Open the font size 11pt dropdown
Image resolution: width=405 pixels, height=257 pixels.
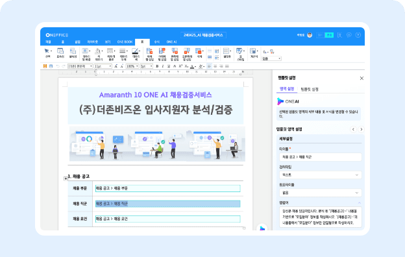point(103,66)
